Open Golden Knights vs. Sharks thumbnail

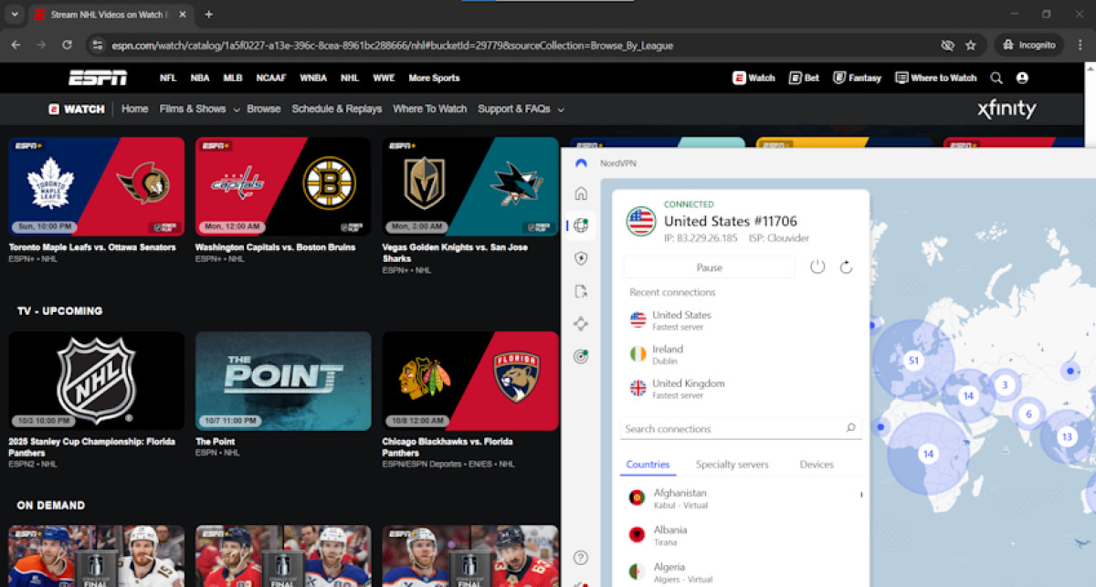(470, 186)
